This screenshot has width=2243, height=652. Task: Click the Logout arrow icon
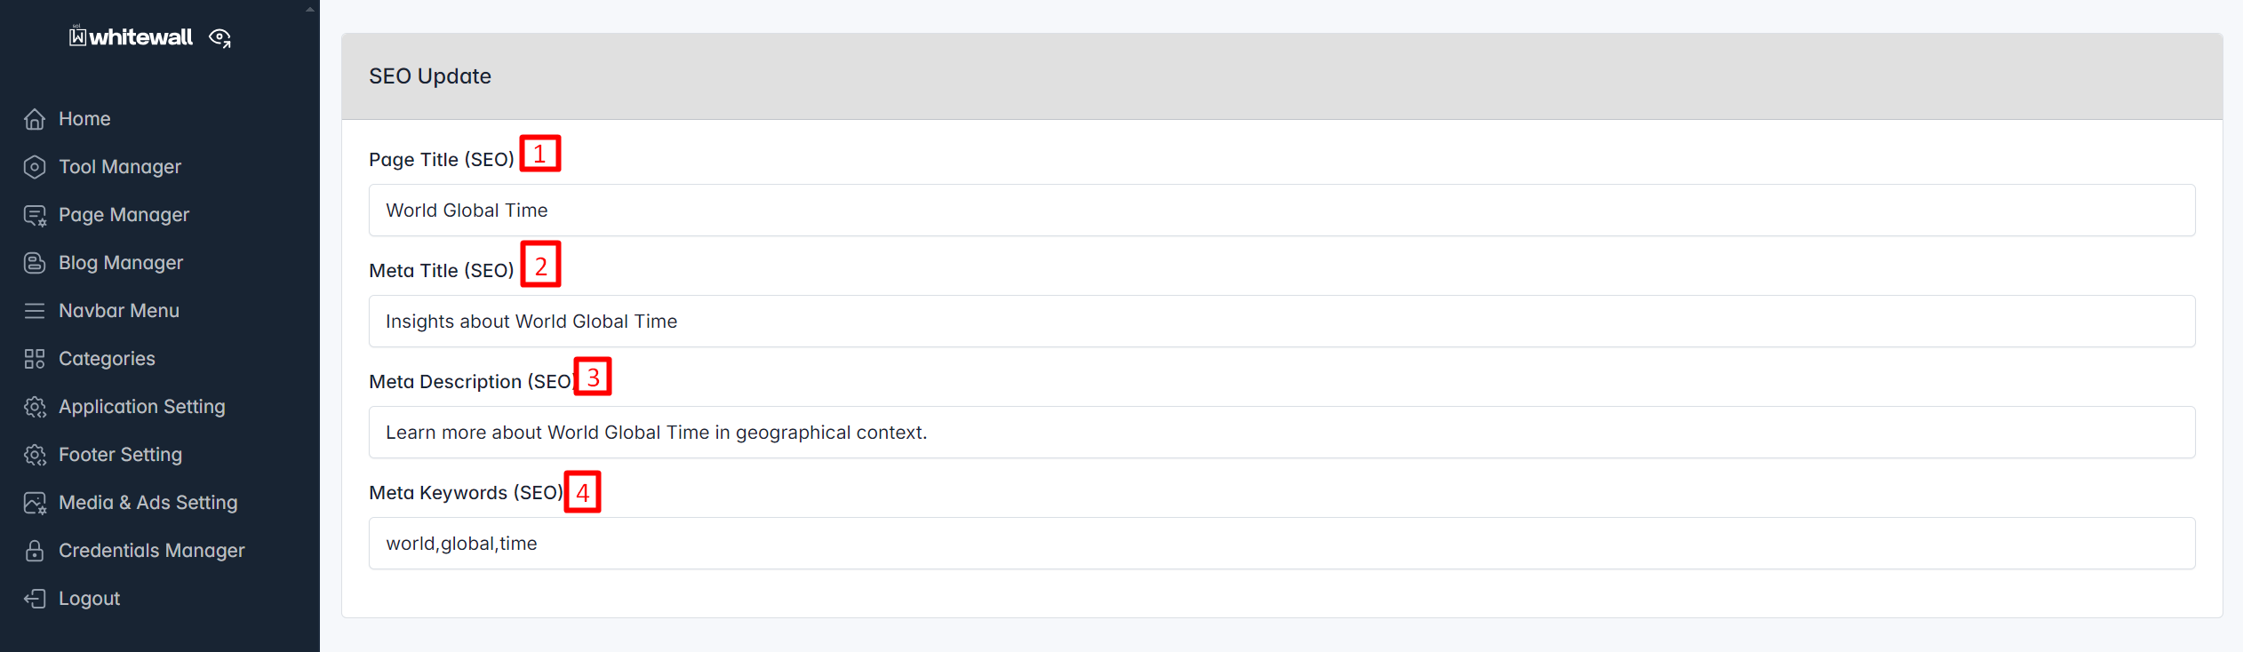point(35,599)
